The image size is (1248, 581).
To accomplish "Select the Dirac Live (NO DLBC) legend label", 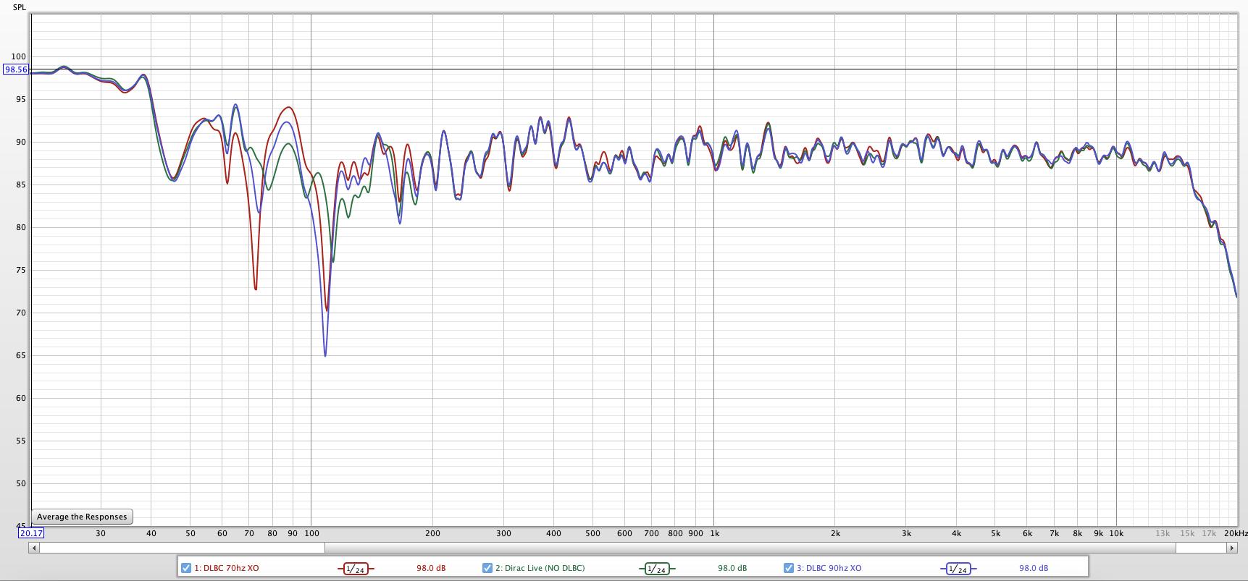I will click(x=540, y=568).
